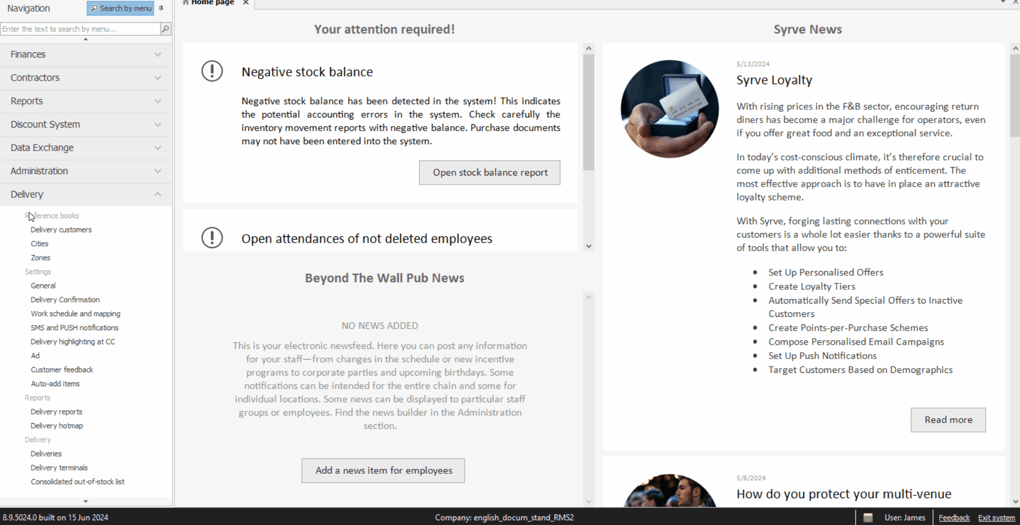Click the home icon on the Home page tab
The image size is (1020, 525).
186,3
